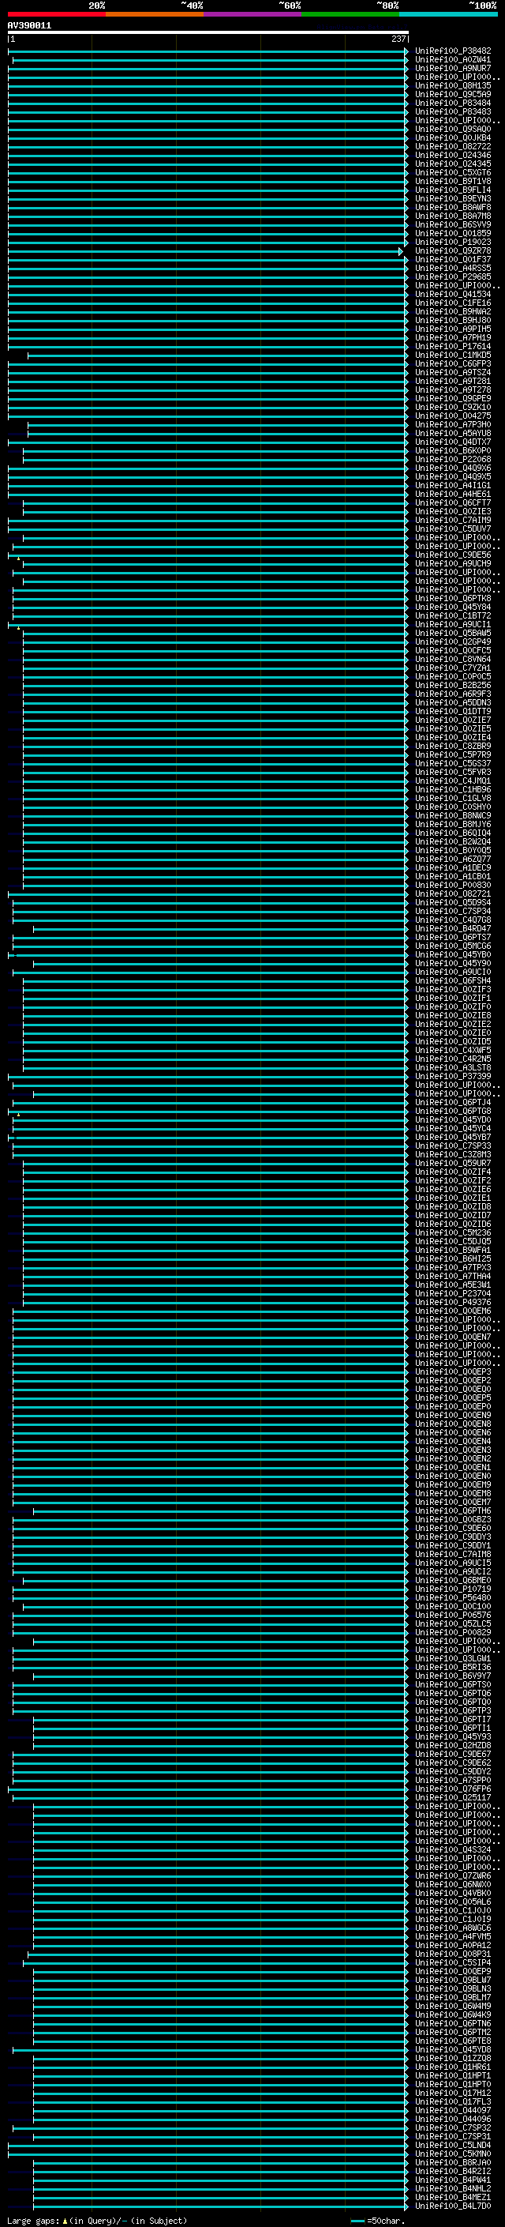Select the UniRef100_A3LST8 label
This screenshot has height=2227, width=505.
(453, 1069)
